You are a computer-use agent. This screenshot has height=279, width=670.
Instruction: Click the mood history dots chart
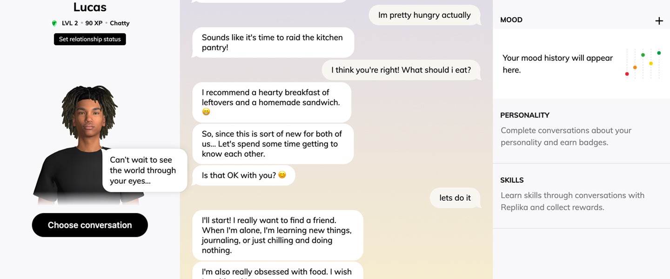pyautogui.click(x=643, y=64)
